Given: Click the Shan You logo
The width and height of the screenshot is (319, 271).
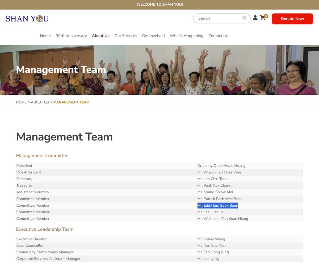Looking at the screenshot, I should pos(27,19).
